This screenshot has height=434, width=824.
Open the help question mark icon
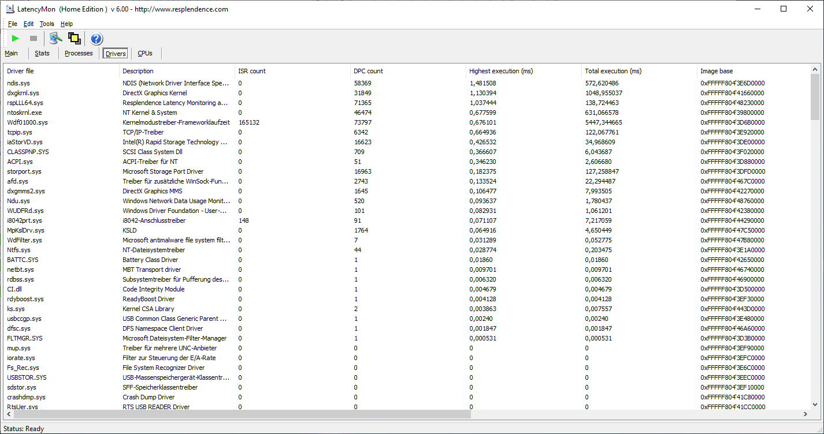pos(96,39)
